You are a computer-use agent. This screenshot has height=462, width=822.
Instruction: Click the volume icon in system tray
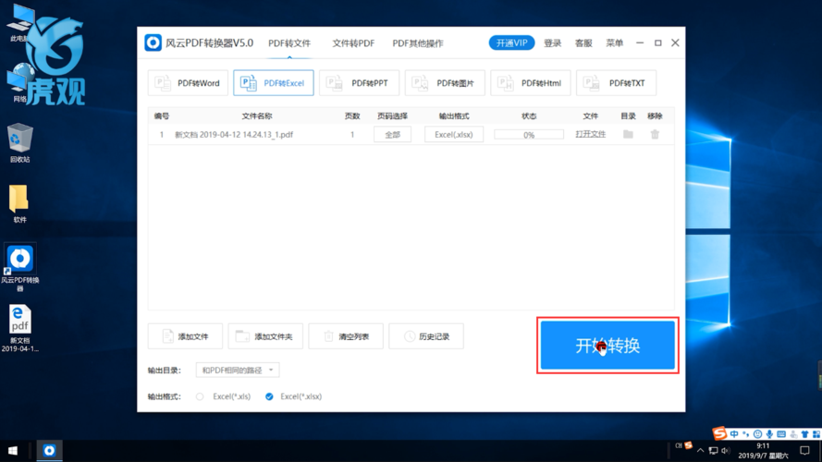click(x=726, y=451)
